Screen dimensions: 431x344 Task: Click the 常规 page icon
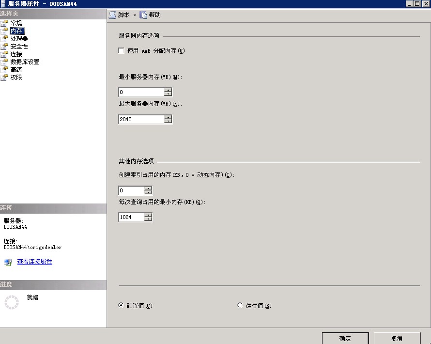[x=4, y=23]
